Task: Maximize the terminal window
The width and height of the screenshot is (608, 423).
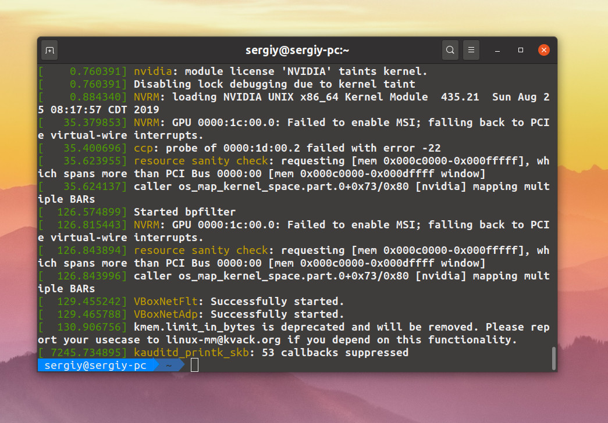Action: (521, 50)
